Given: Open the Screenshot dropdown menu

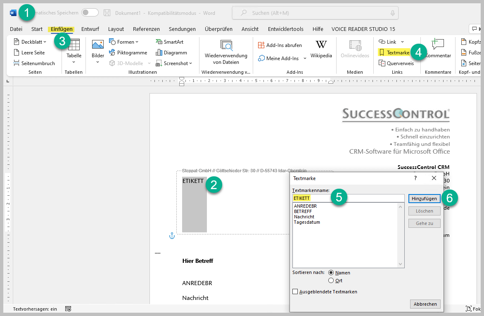Looking at the screenshot, I should pyautogui.click(x=191, y=63).
